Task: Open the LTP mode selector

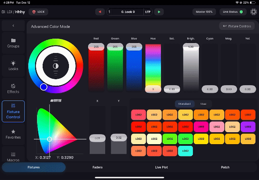Action: [x=148, y=12]
